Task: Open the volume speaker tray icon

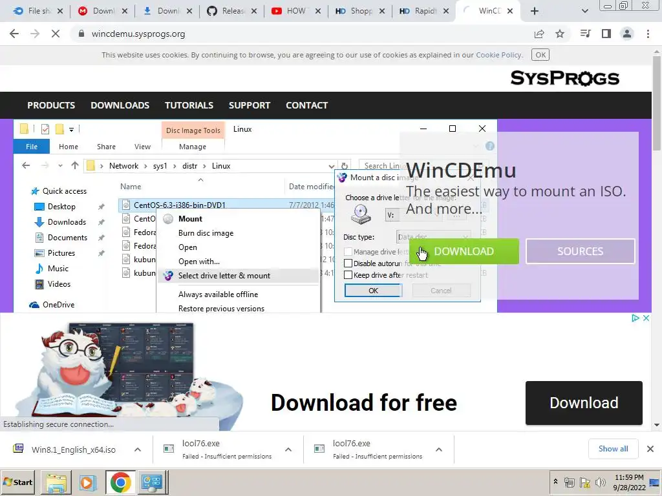Action: pyautogui.click(x=600, y=482)
